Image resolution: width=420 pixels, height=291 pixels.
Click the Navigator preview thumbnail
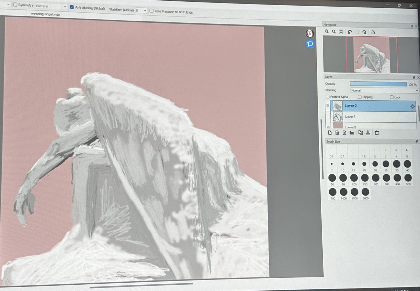click(x=371, y=54)
